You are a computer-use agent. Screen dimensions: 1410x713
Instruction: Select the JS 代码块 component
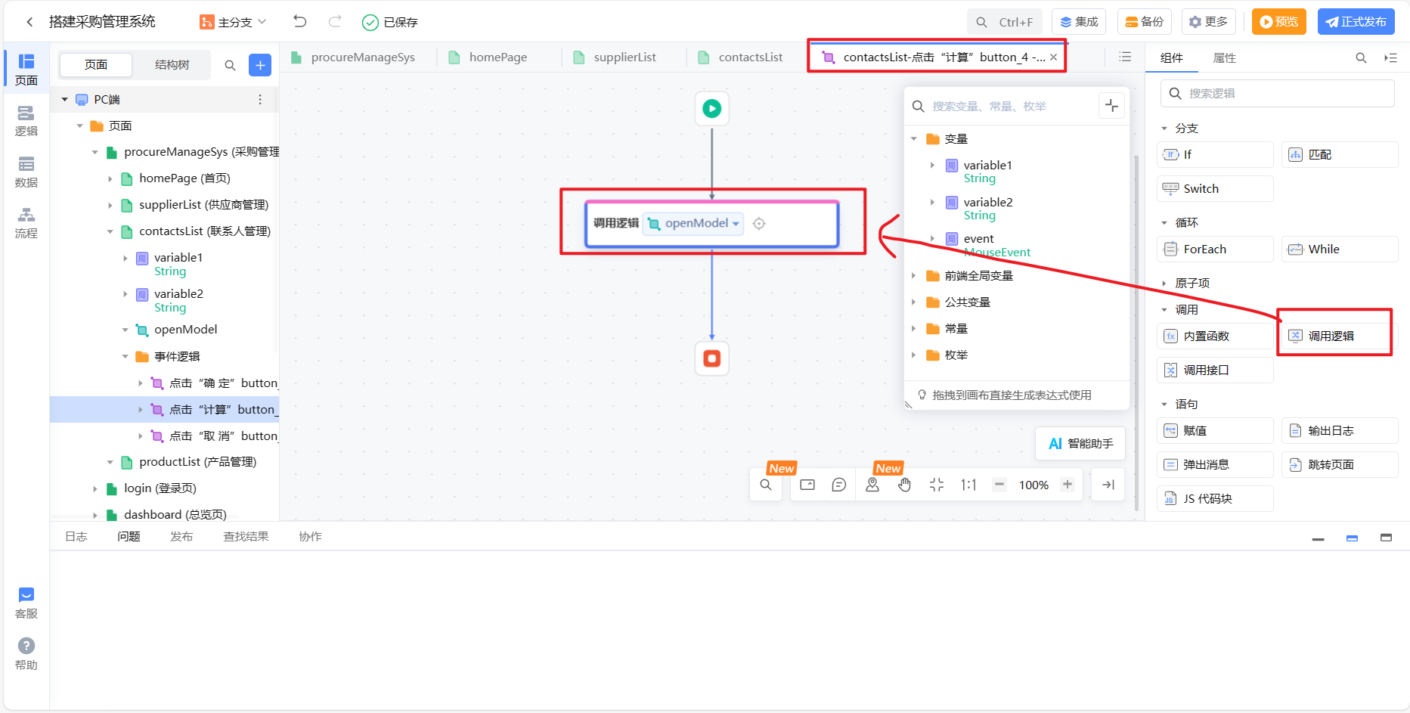(x=1215, y=499)
